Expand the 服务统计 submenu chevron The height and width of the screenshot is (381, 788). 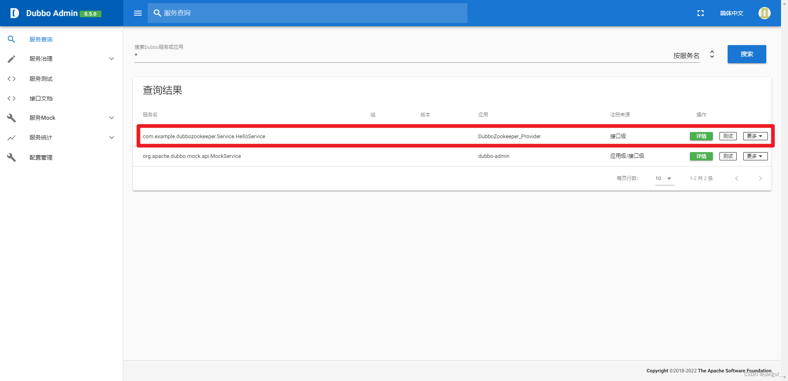pyautogui.click(x=112, y=137)
